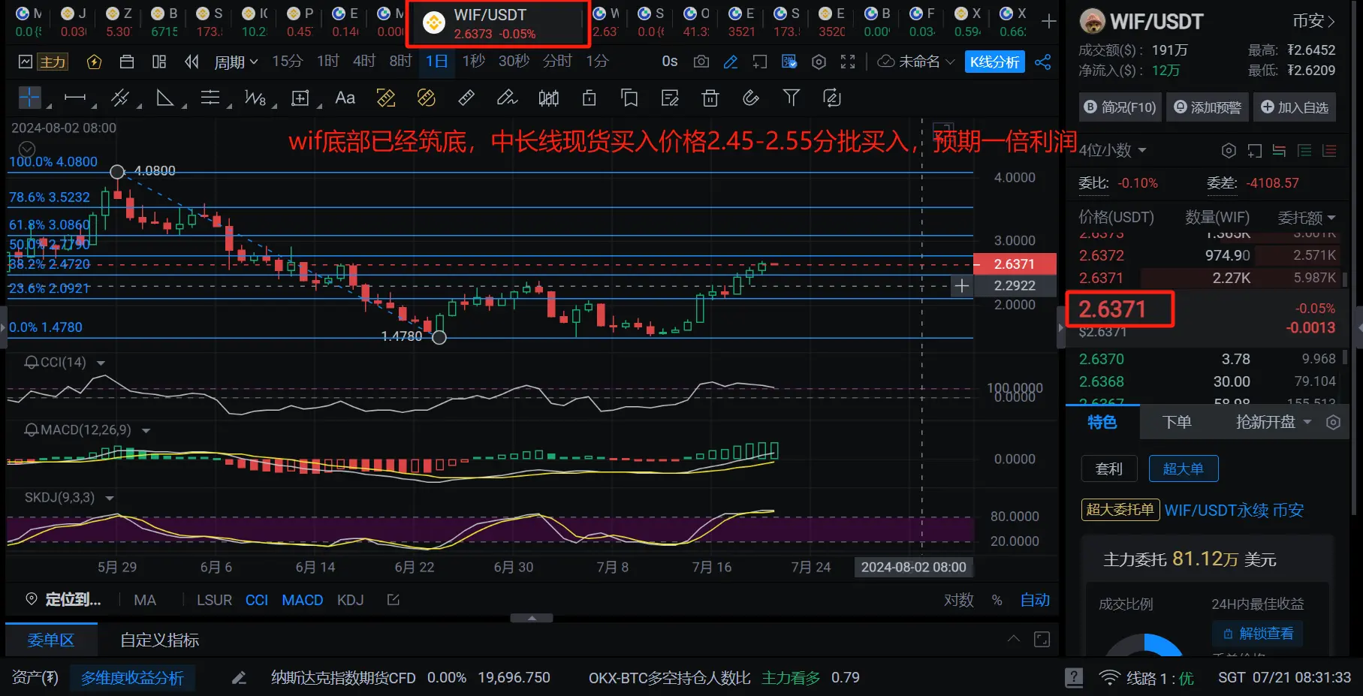
Task: Select the parallel channel drawing tool
Action: [x=119, y=98]
